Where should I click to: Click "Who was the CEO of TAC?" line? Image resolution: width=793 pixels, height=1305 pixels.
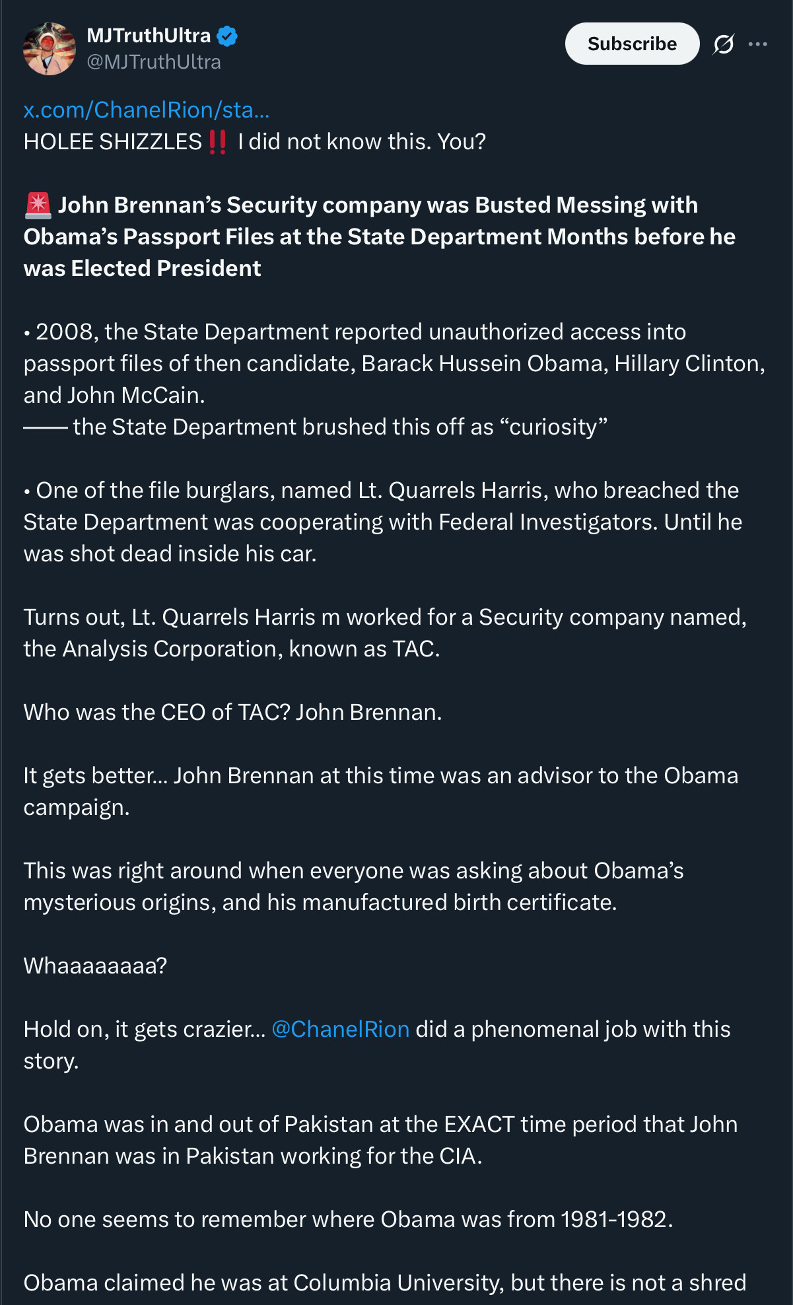[232, 712]
